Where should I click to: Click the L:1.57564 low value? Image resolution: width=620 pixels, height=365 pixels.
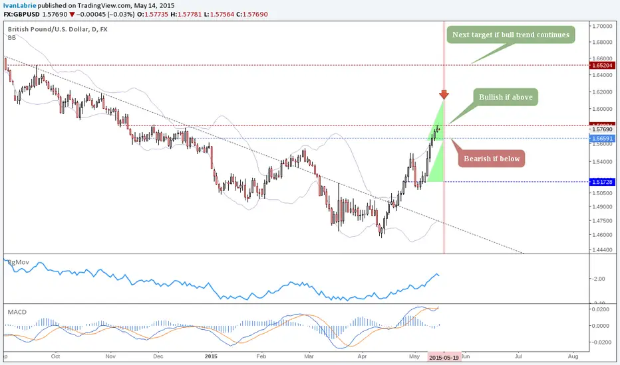219,14
